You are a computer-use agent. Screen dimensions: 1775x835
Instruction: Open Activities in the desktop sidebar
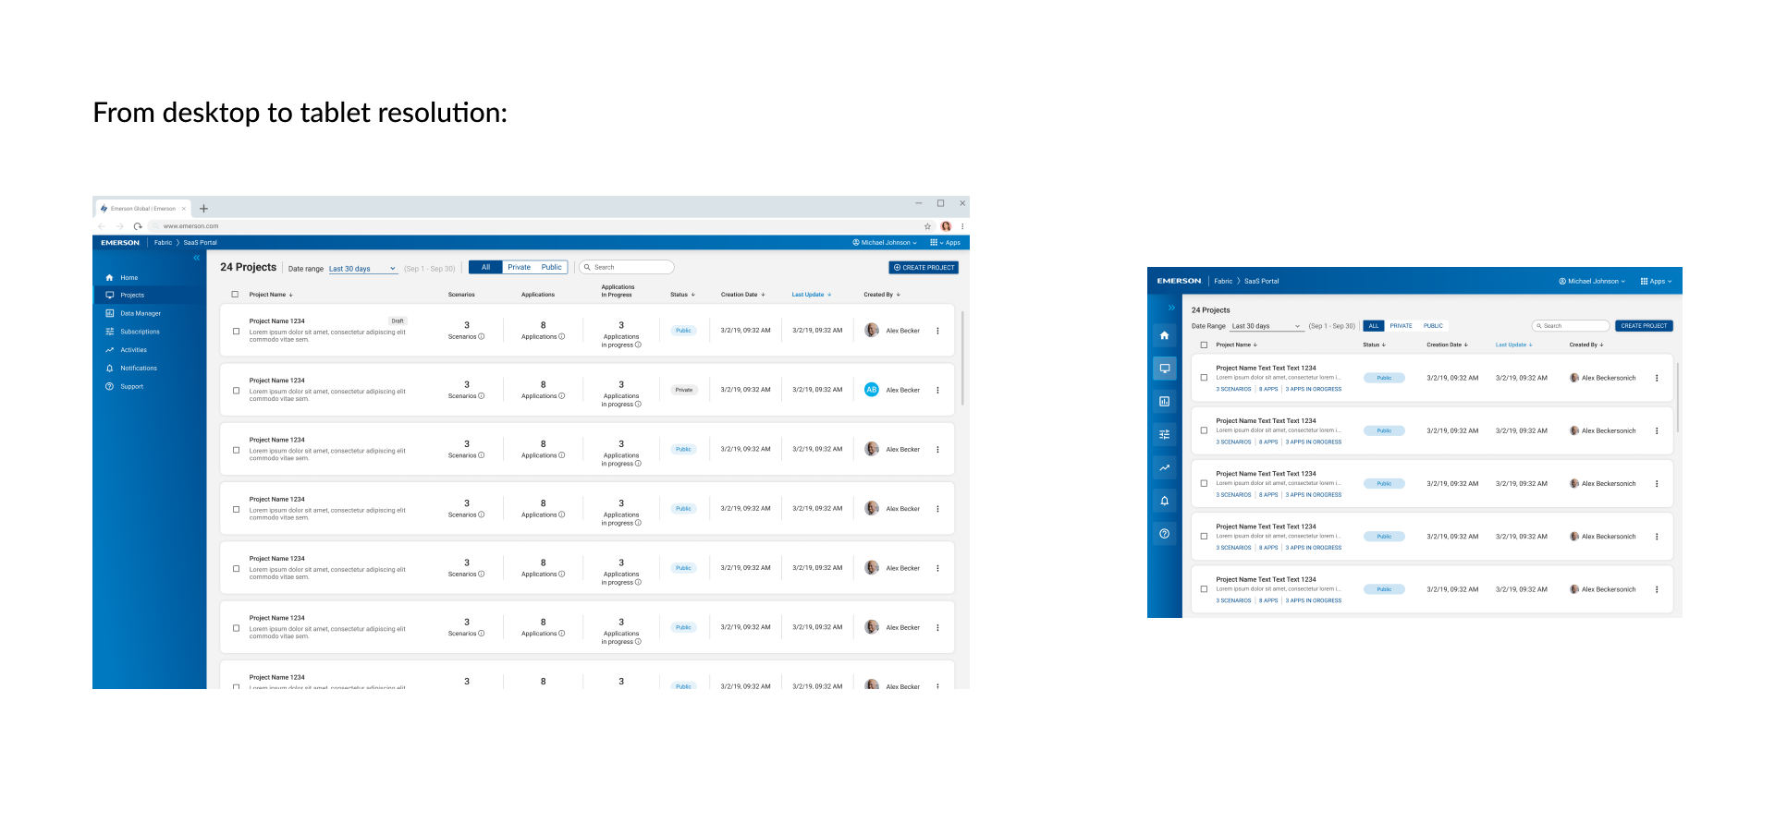tap(133, 350)
